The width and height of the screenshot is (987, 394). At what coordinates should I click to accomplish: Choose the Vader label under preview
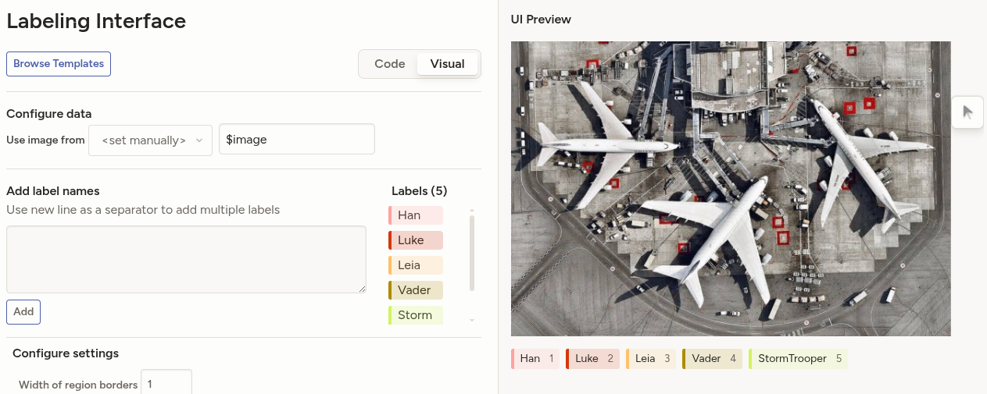tap(712, 359)
